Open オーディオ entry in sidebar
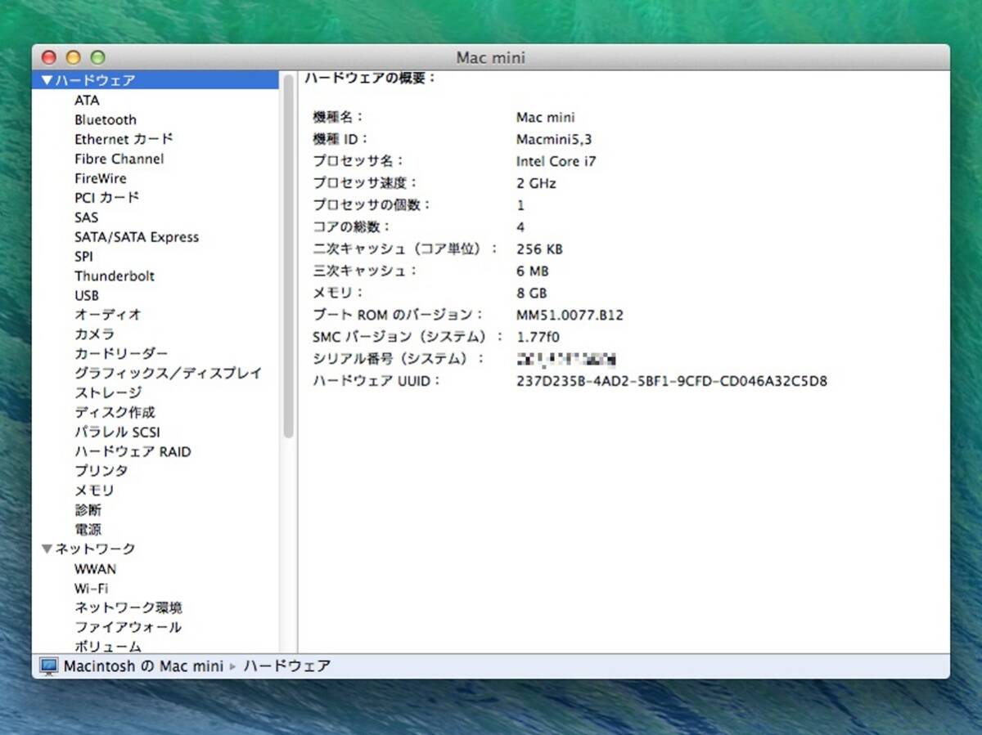The width and height of the screenshot is (982, 735). [108, 314]
